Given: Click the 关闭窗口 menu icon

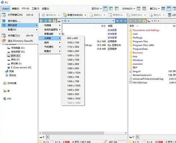Looking at the screenshot, I should pos(4,35).
